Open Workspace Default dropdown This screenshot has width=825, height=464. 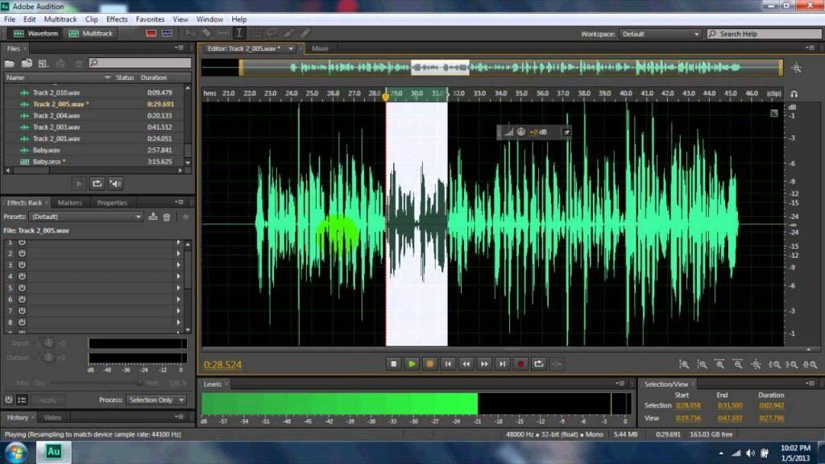click(x=660, y=34)
